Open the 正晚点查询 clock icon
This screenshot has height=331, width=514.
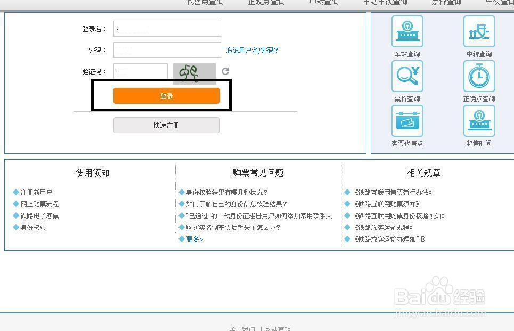[x=479, y=76]
